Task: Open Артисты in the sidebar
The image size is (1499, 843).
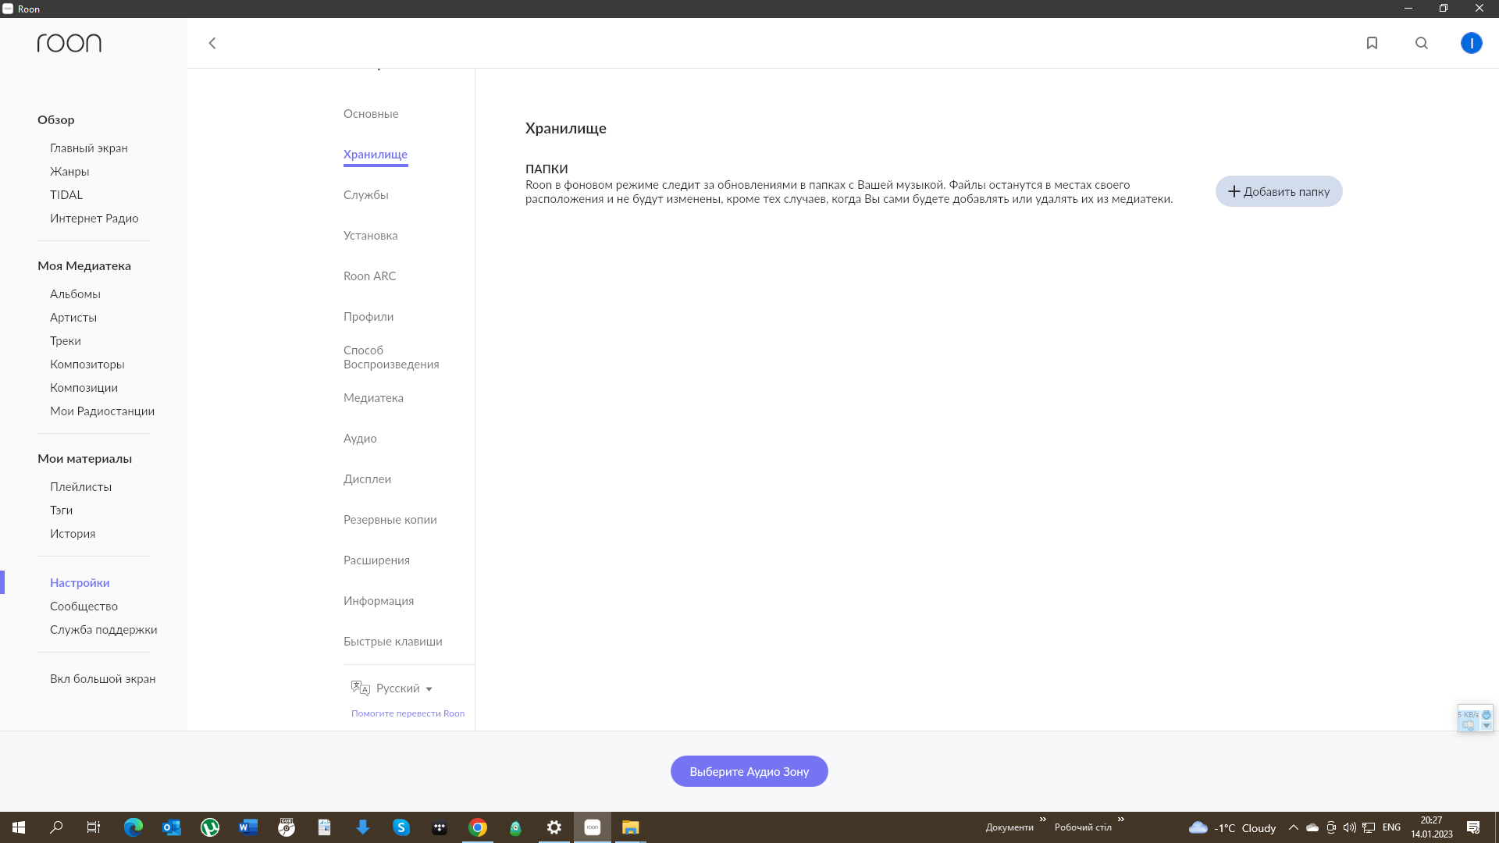Action: tap(73, 317)
